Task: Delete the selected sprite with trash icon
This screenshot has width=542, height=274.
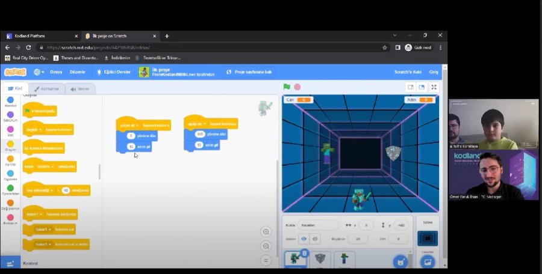Action: tap(305, 252)
